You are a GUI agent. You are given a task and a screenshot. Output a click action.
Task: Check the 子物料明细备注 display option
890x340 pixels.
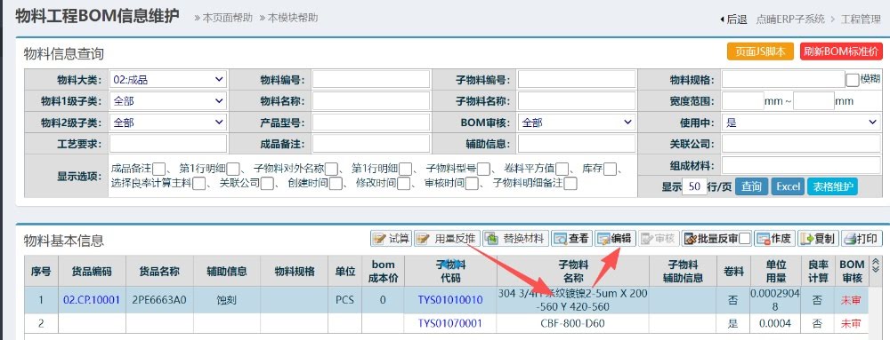[570, 183]
